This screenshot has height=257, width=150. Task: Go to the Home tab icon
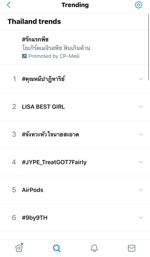[x=19, y=248]
